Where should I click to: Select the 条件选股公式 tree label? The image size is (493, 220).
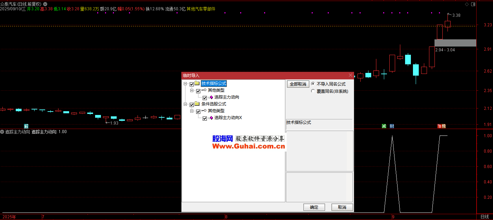(x=213, y=104)
